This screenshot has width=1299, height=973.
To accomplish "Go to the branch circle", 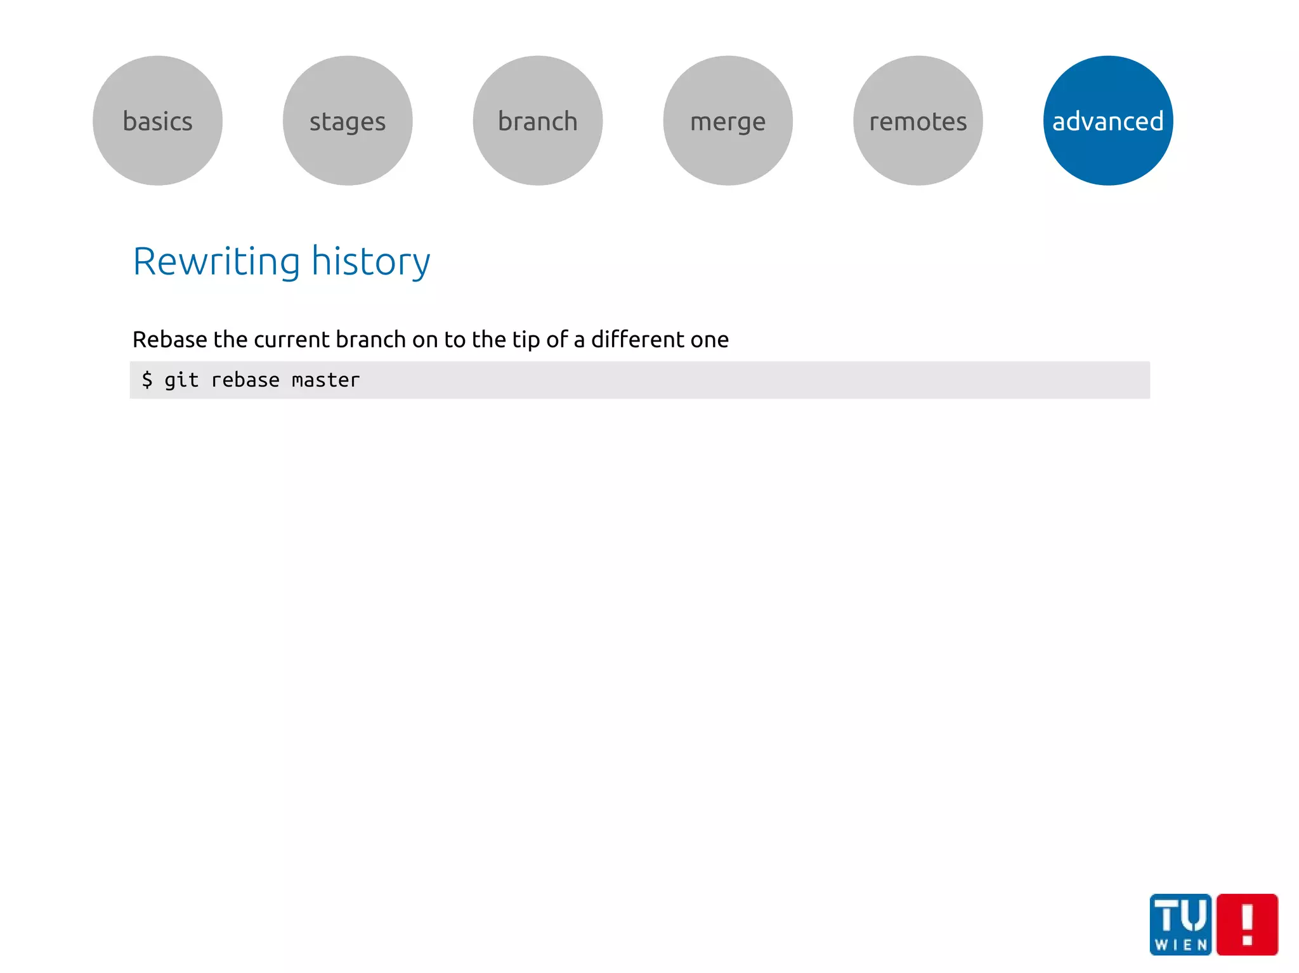I will point(538,120).
